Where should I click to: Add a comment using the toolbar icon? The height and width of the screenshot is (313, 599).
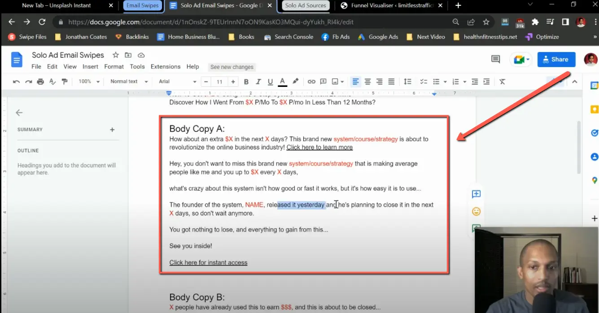coord(324,81)
